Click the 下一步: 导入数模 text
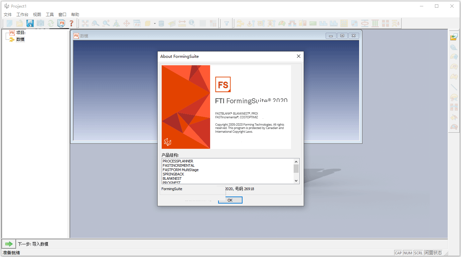Image resolution: width=461 pixels, height=257 pixels. click(33, 244)
